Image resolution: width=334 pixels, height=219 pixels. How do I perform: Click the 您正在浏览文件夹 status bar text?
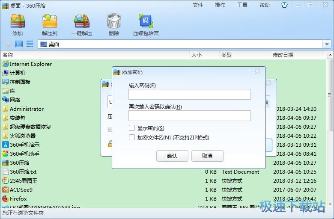click(x=23, y=213)
